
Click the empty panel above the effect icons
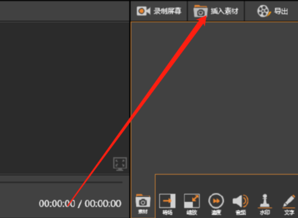tap(227, 183)
